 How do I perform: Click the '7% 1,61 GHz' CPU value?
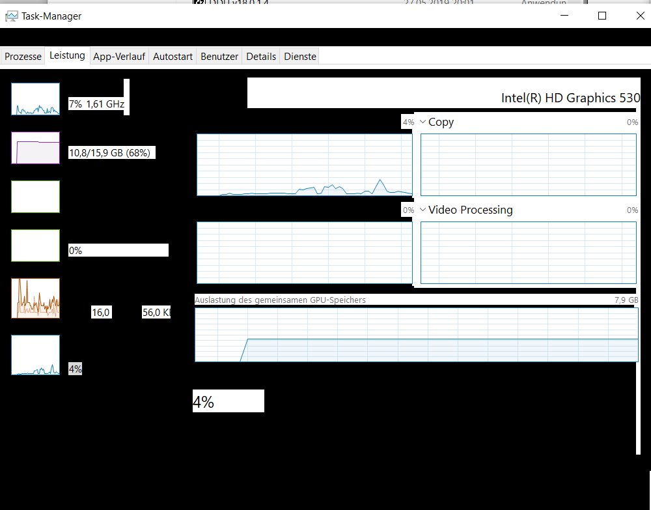97,104
